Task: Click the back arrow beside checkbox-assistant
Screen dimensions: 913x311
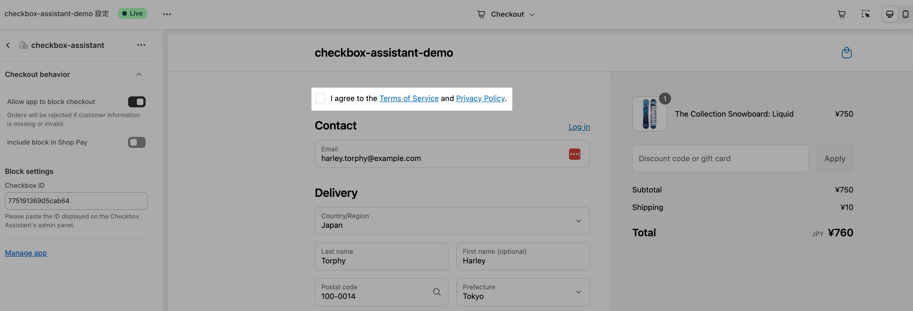Action: pos(8,45)
